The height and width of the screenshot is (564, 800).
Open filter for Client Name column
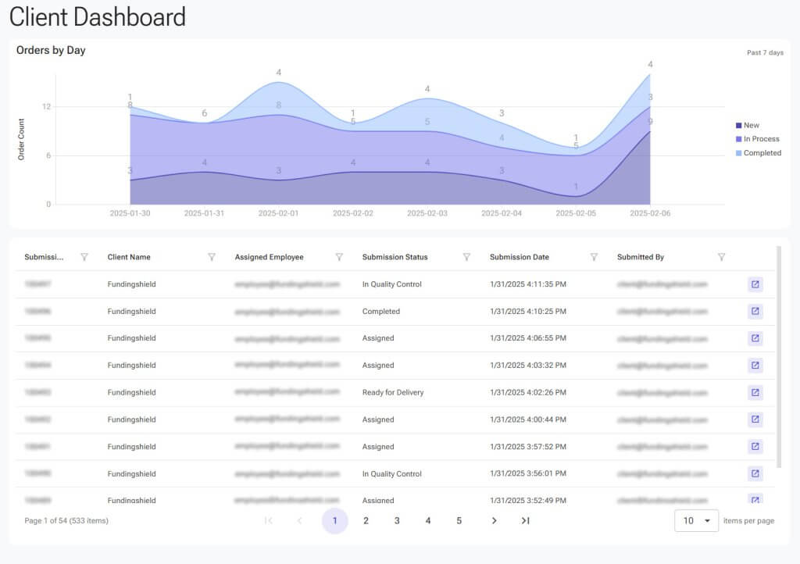click(211, 257)
